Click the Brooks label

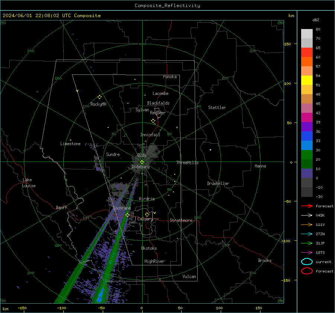pos(265,261)
